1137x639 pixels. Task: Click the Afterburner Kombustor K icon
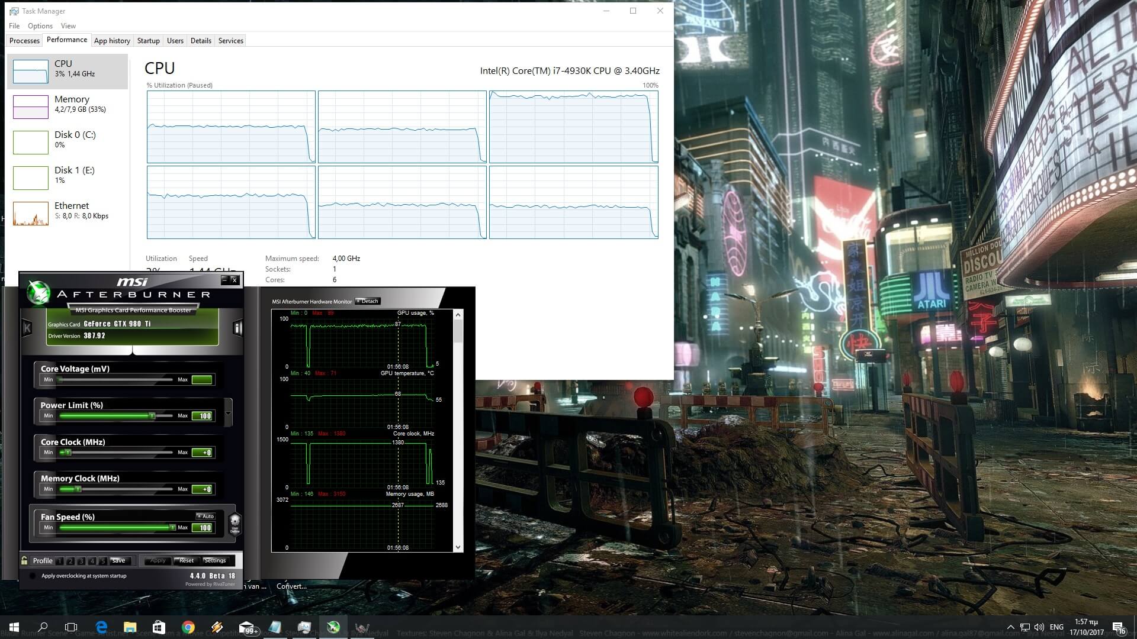tap(27, 328)
